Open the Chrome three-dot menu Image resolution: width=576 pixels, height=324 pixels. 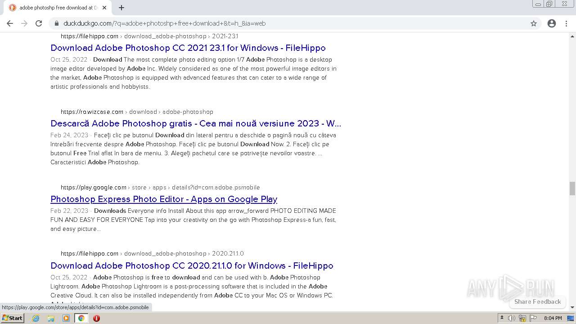566,23
